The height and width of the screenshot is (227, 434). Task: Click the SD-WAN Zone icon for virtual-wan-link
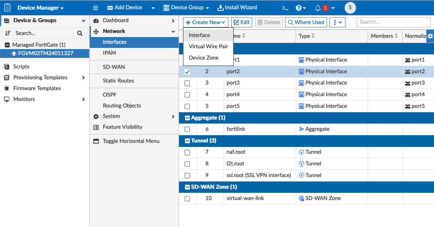(301, 198)
